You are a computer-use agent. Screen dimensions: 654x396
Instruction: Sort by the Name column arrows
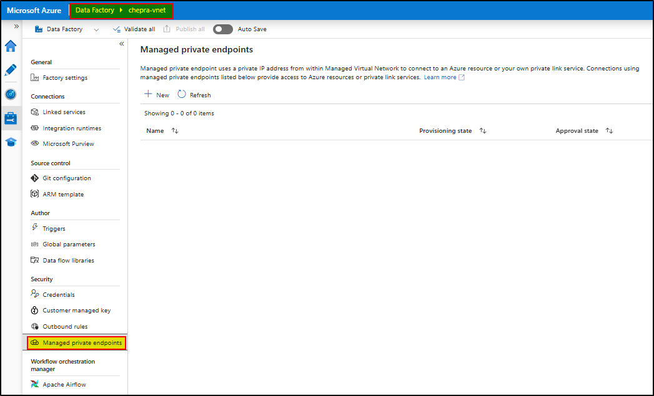point(175,131)
